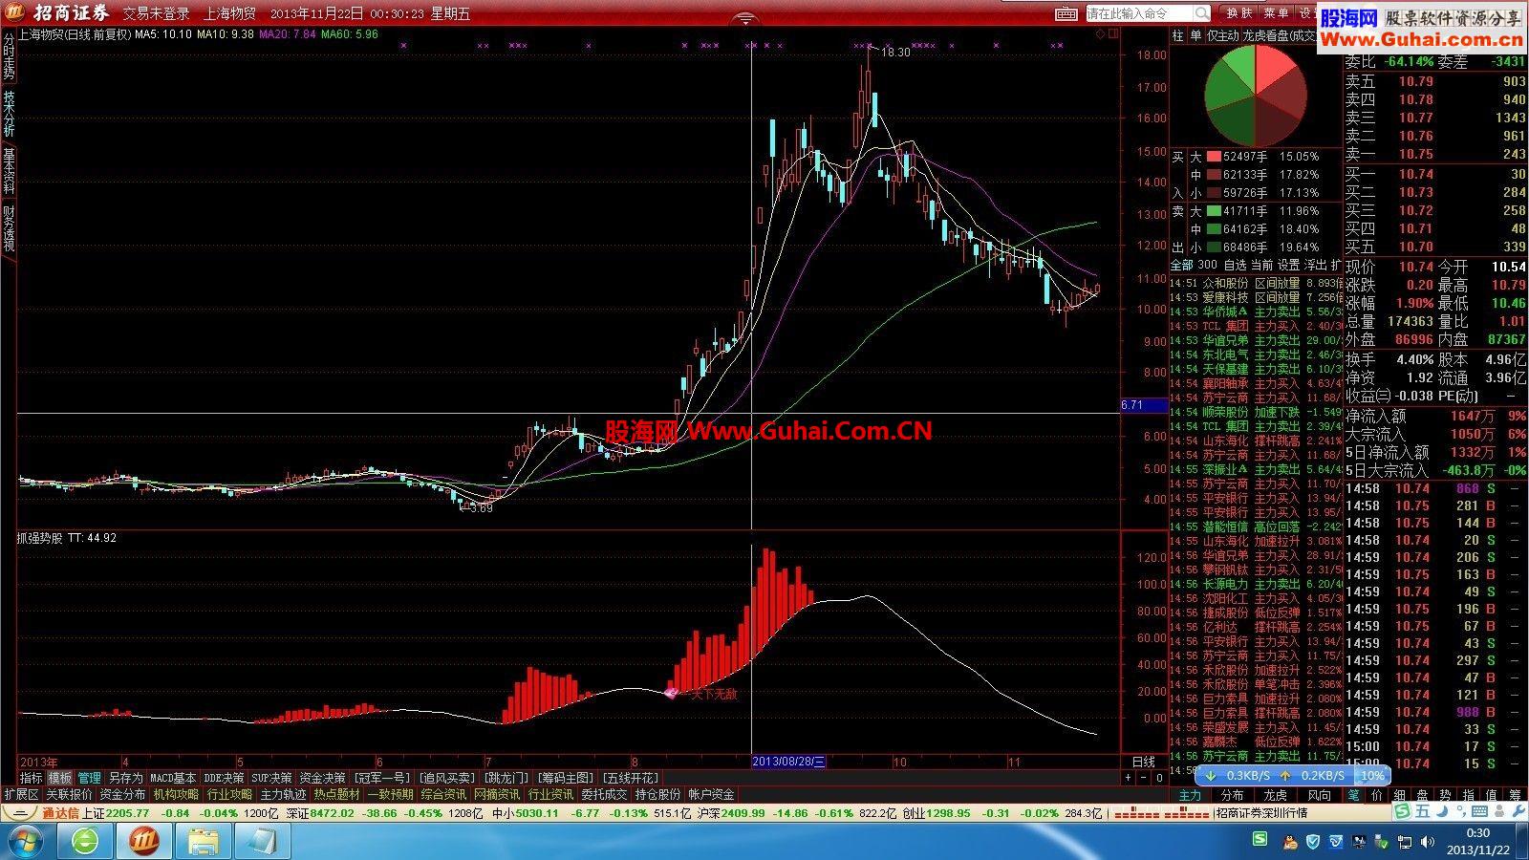Click the 通达信 logo in status bar
1529x860 pixels.
[60, 813]
